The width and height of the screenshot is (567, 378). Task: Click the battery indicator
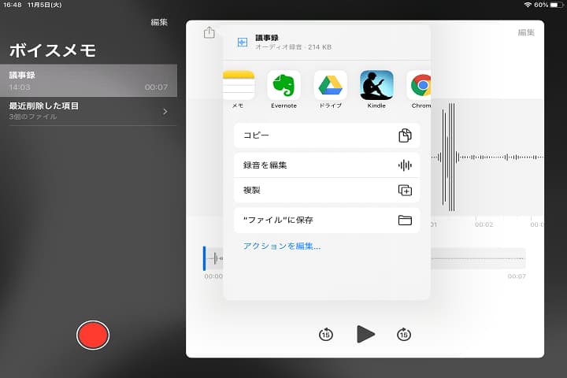557,5
